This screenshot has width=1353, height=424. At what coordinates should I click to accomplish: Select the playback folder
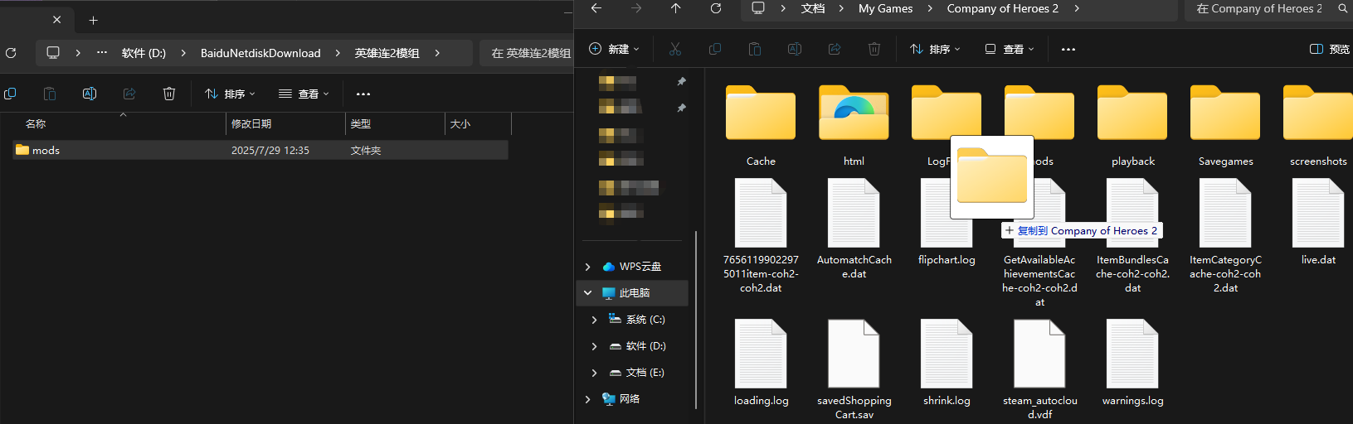pos(1132,126)
